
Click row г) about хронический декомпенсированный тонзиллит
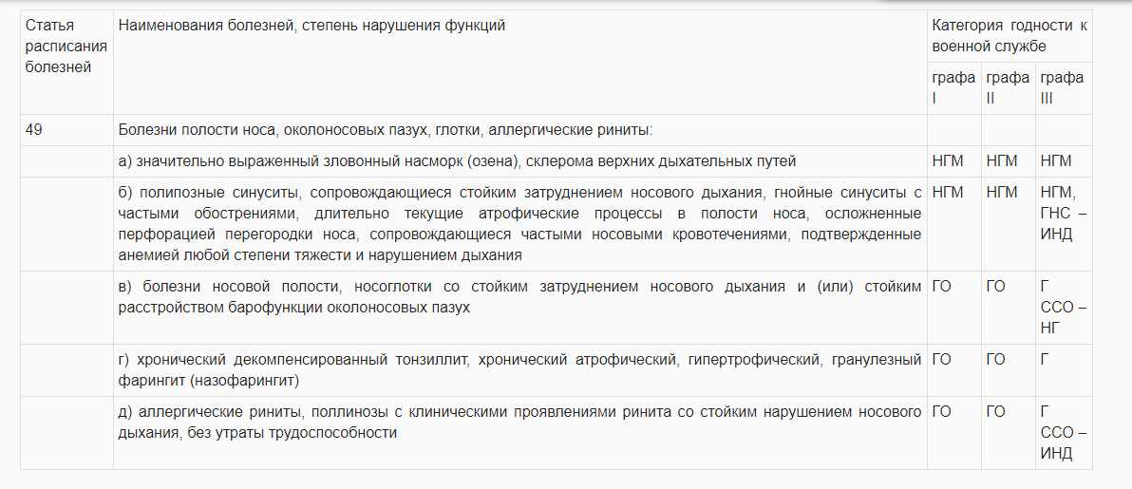[519, 368]
